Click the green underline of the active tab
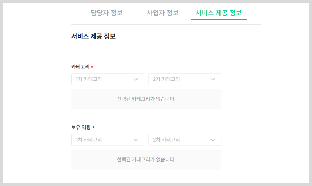Image resolution: width=312 pixels, height=186 pixels. tap(219, 19)
